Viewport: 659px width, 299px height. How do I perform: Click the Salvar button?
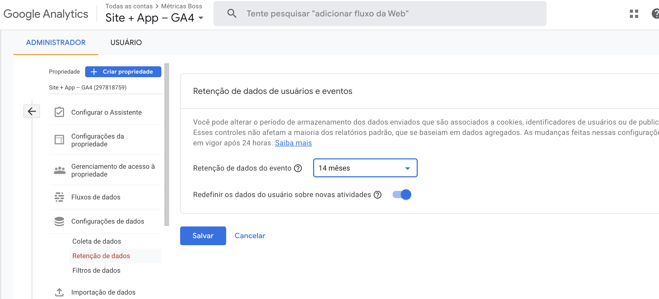pyautogui.click(x=203, y=236)
